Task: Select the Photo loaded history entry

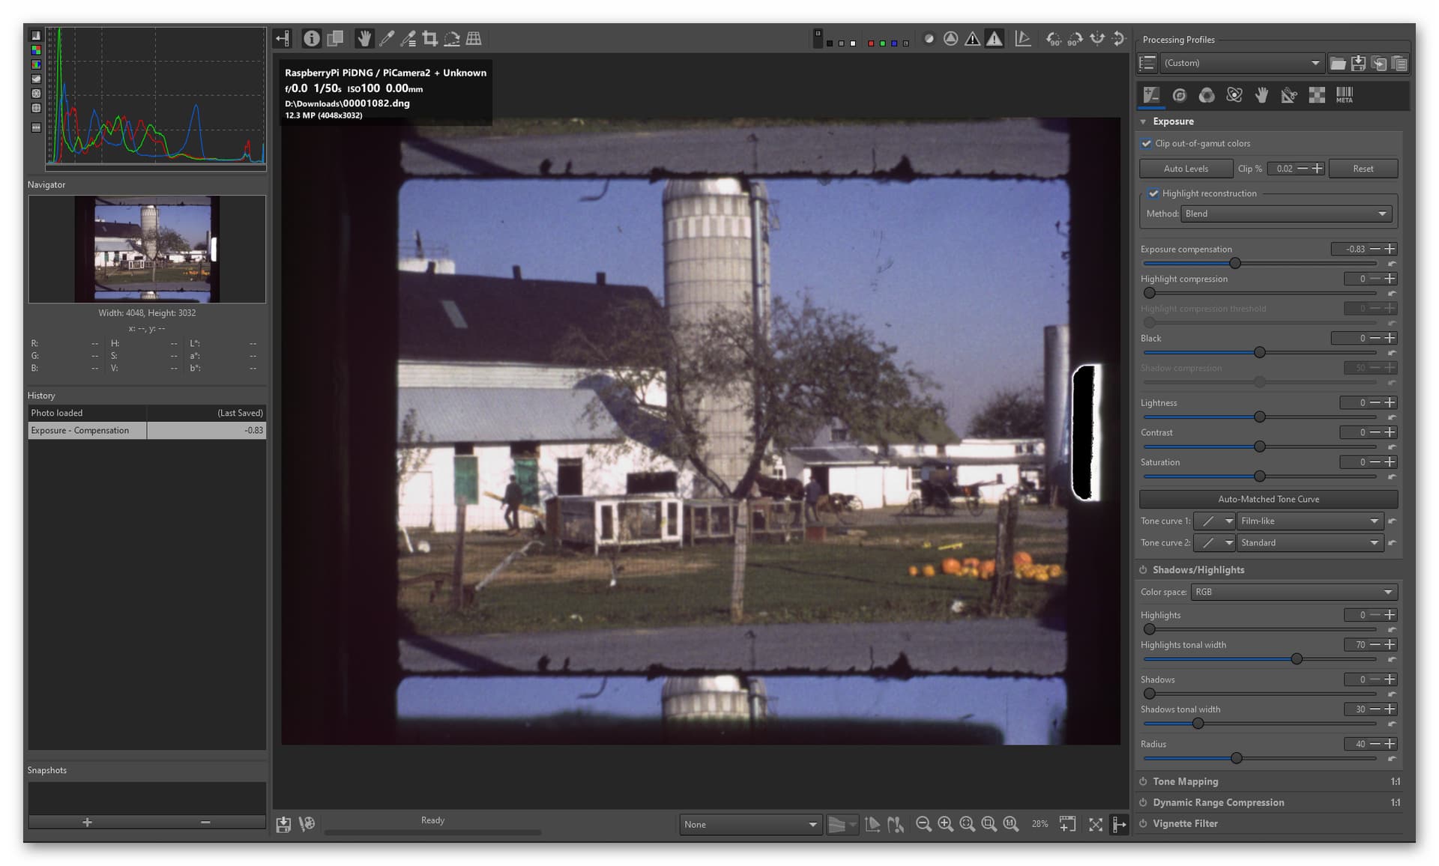Action: (147, 413)
